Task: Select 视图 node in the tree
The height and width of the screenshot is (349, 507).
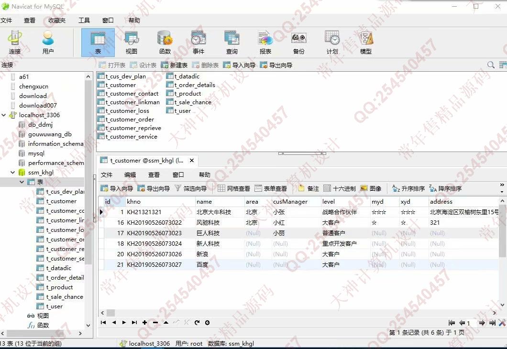Action: click(x=38, y=316)
